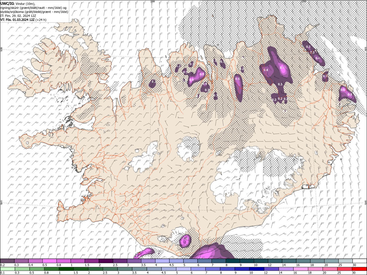
Task: Select the lilac 14 swatch in lower legend row
Action: pos(286,269)
